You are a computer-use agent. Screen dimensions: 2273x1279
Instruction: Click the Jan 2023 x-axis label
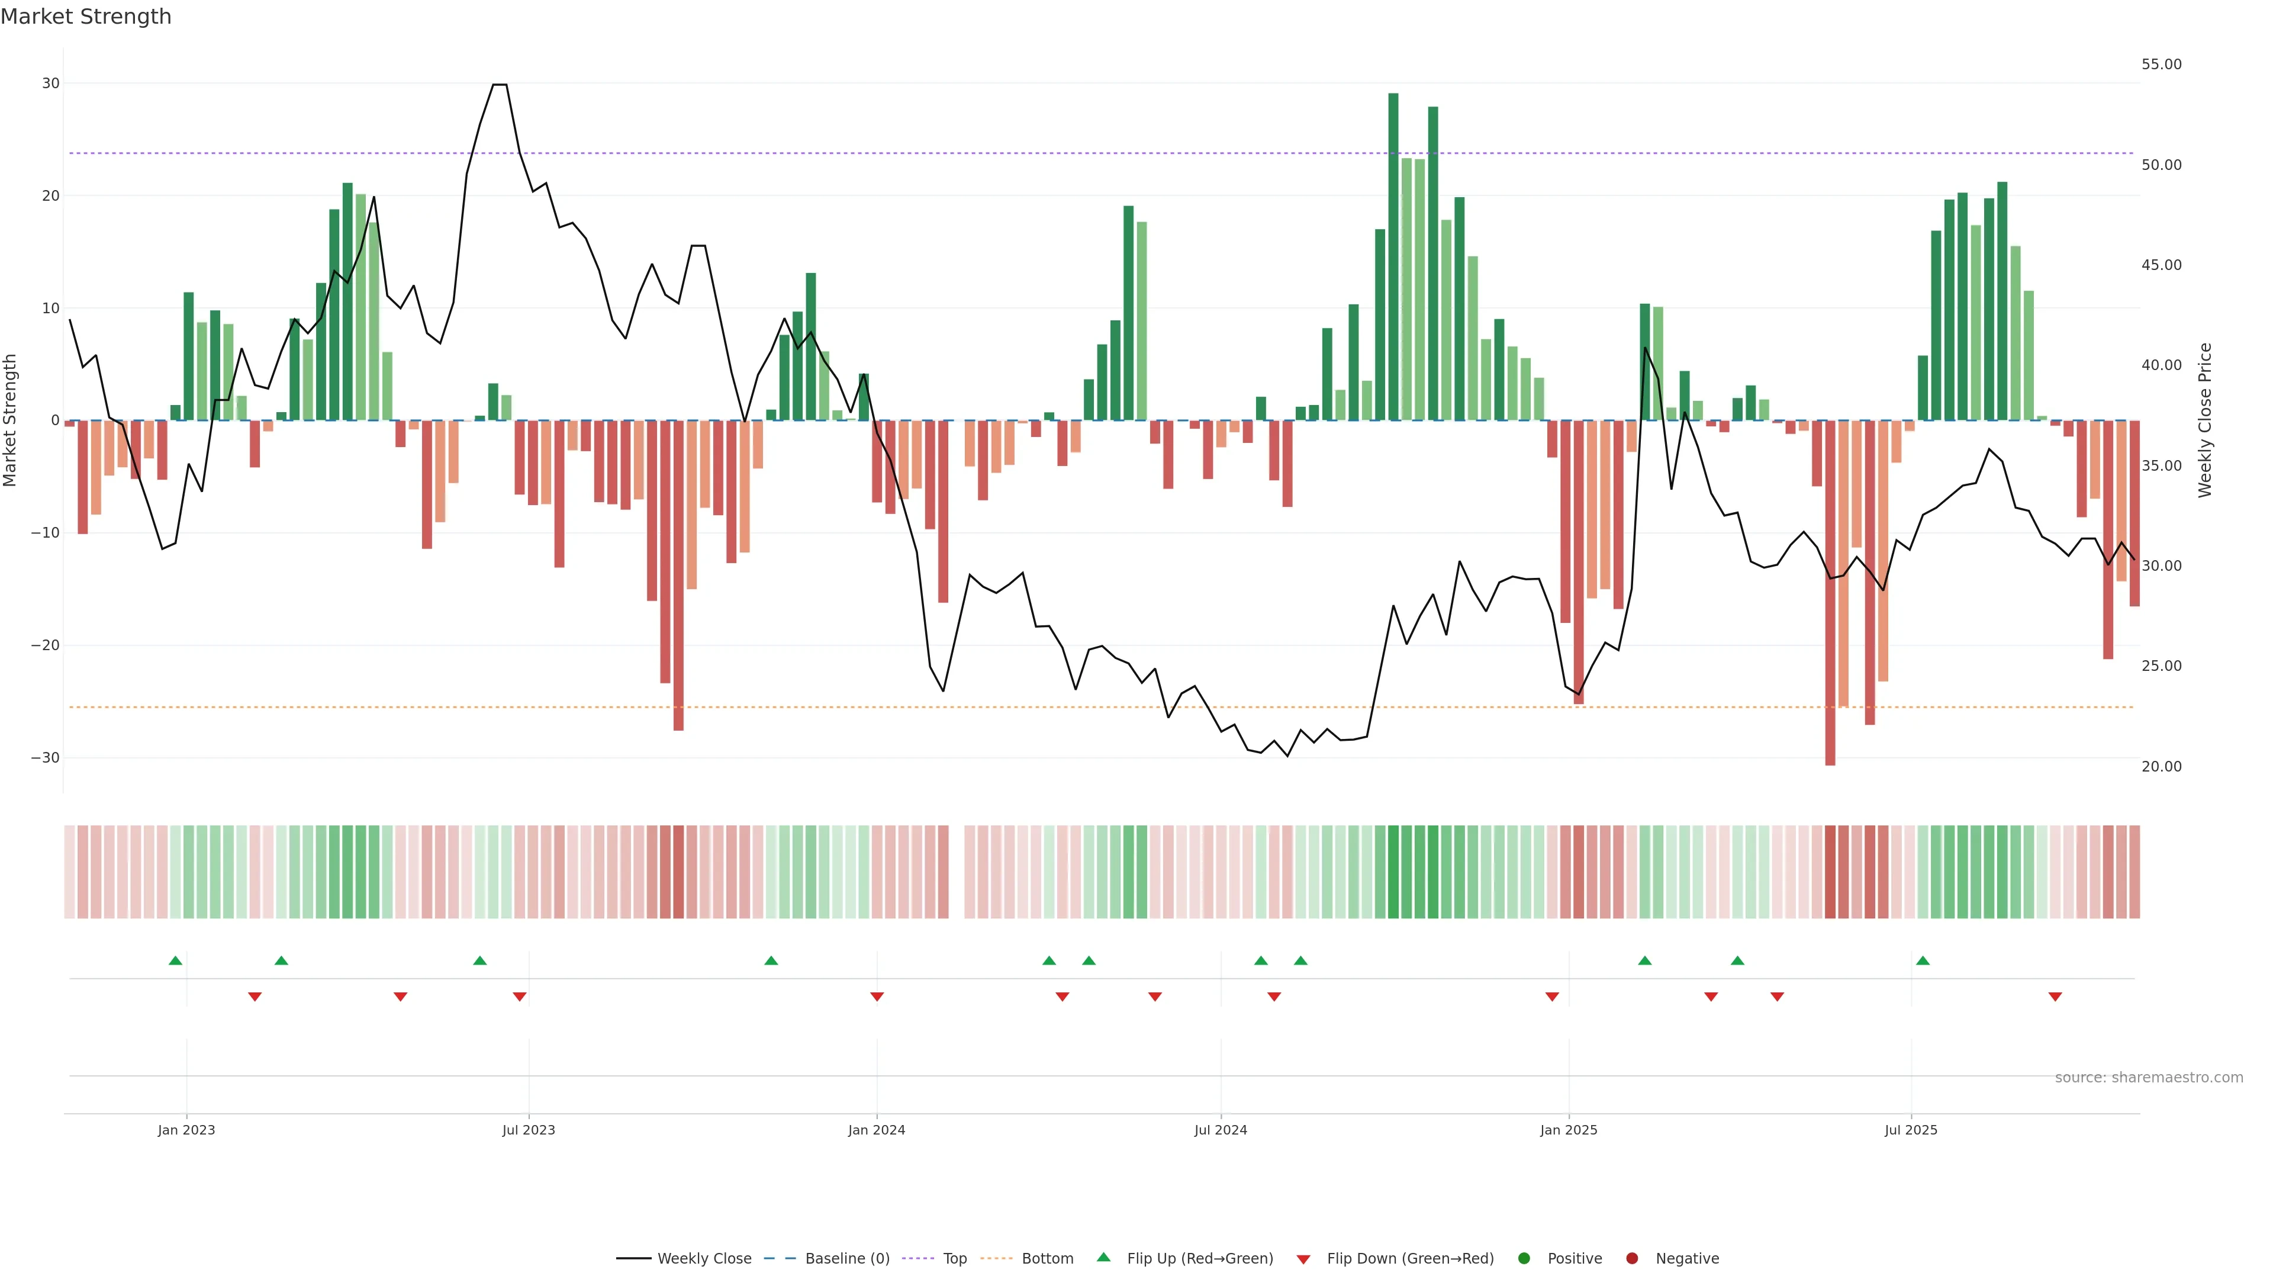186,1130
